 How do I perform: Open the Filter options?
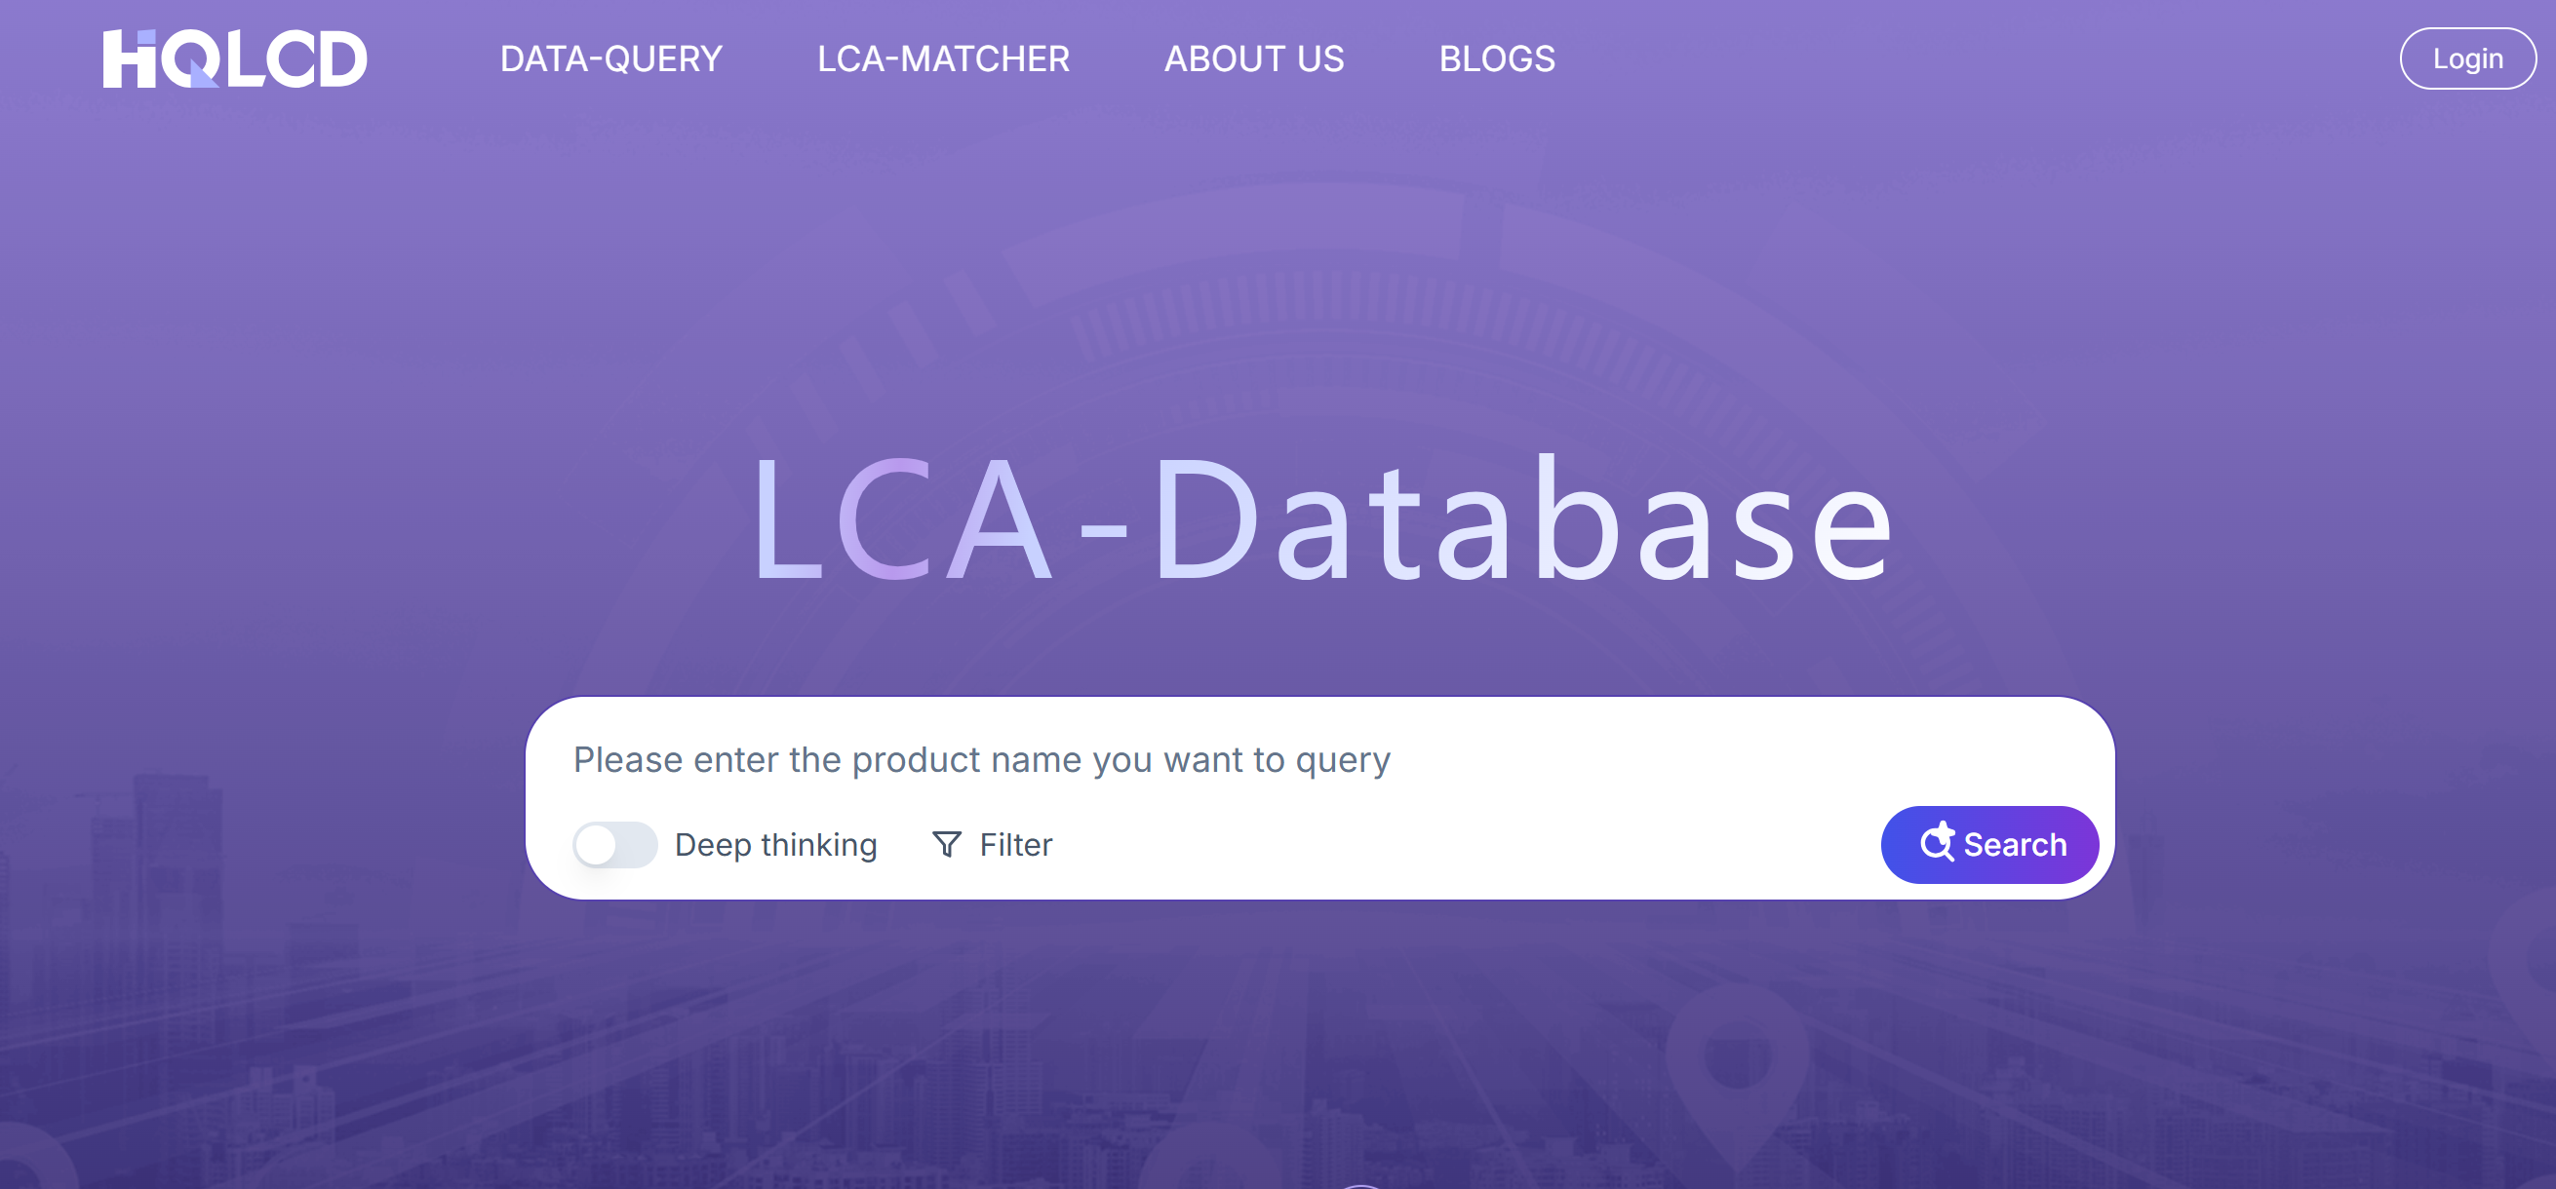coord(1014,845)
